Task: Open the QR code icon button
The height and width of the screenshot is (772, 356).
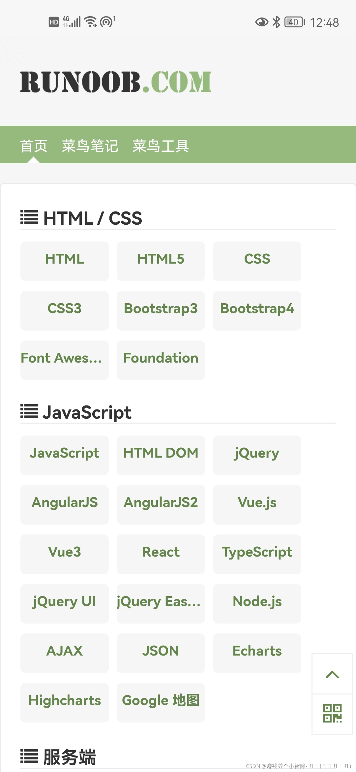Action: point(332,714)
